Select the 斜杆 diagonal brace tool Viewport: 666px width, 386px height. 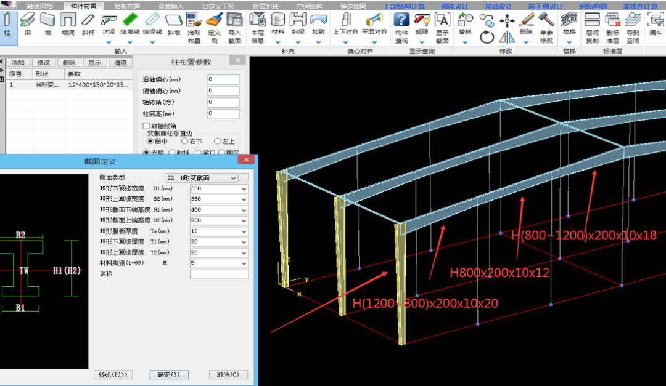tap(88, 24)
